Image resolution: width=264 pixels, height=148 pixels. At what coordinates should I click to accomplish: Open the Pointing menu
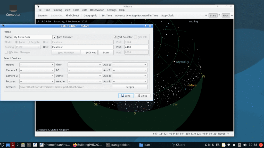tap(57, 10)
